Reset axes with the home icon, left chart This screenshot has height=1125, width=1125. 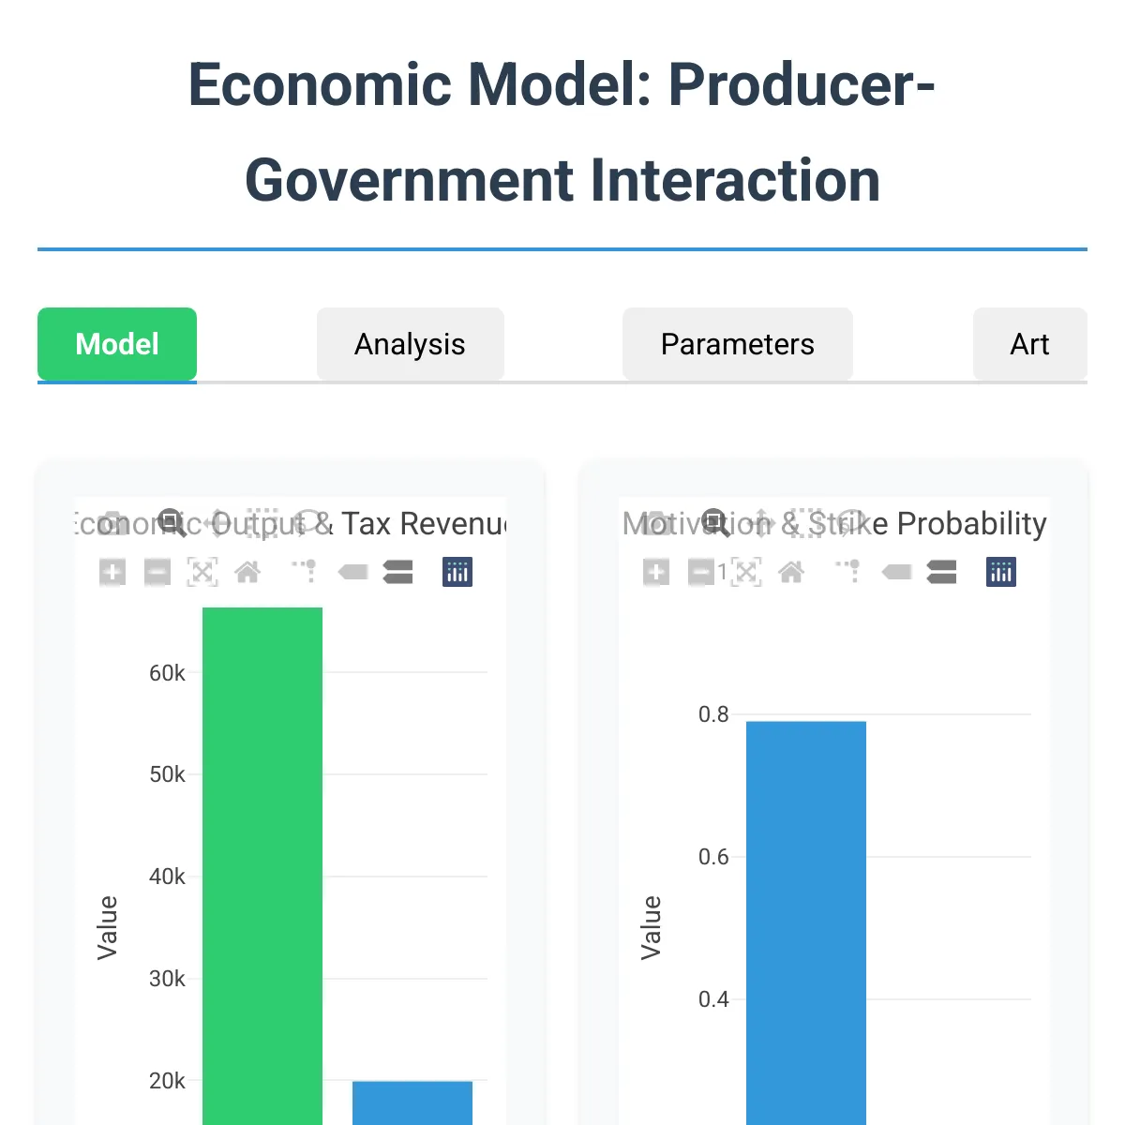(x=247, y=572)
